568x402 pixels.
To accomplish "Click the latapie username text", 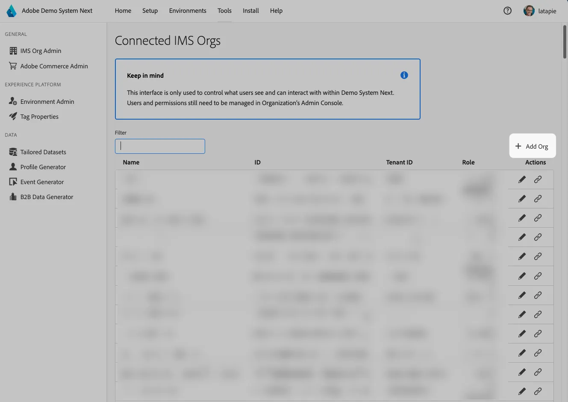I will pos(547,11).
